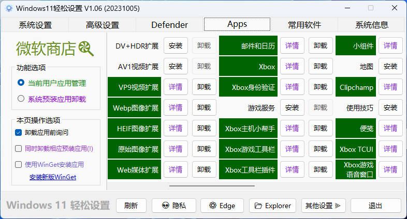Screen dimensions: 407x219
Task: Click the app icon in the title bar
Action: [x=8, y=8]
